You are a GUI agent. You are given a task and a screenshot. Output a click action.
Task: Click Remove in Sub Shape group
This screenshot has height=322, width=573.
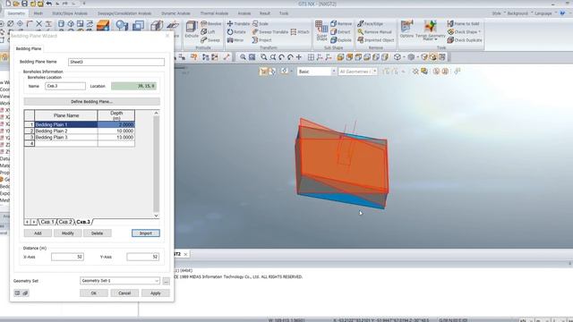coord(341,24)
